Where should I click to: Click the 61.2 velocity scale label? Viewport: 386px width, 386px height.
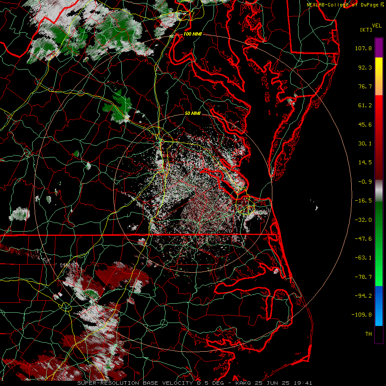coord(365,106)
